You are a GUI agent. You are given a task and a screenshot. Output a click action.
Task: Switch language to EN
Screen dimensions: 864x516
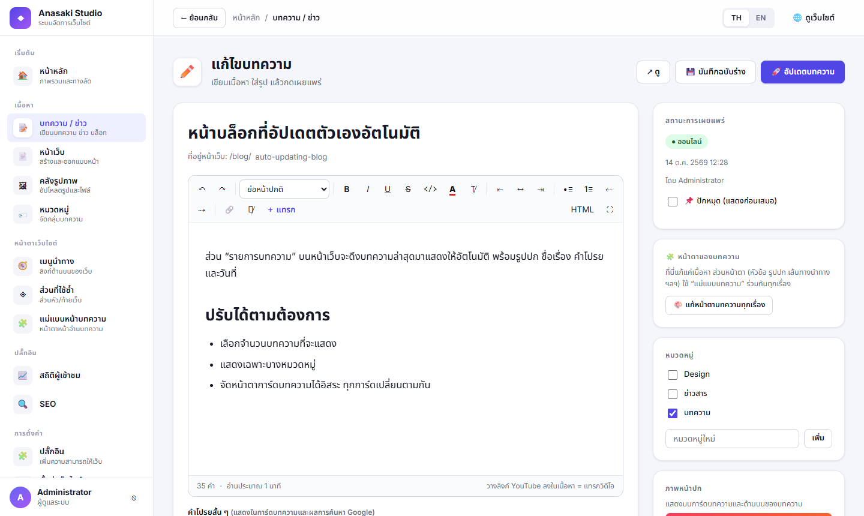tap(761, 18)
